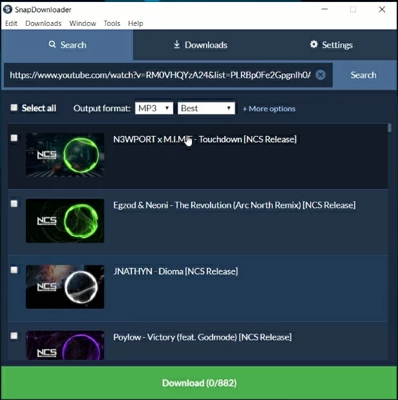The height and width of the screenshot is (400, 398).
Task: Click the Touchdown track NCS thumbnail
Action: 65,155
